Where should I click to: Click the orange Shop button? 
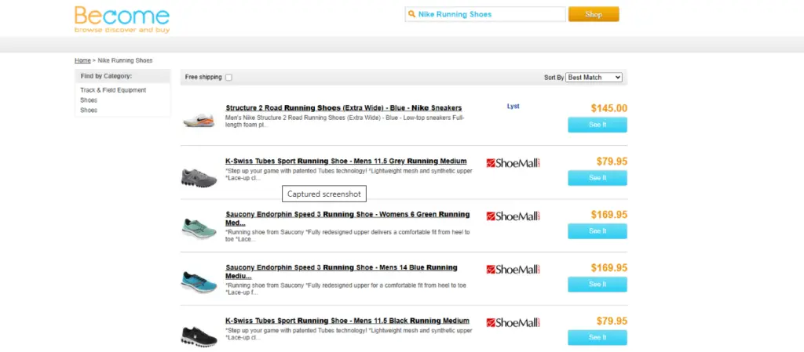tap(594, 14)
